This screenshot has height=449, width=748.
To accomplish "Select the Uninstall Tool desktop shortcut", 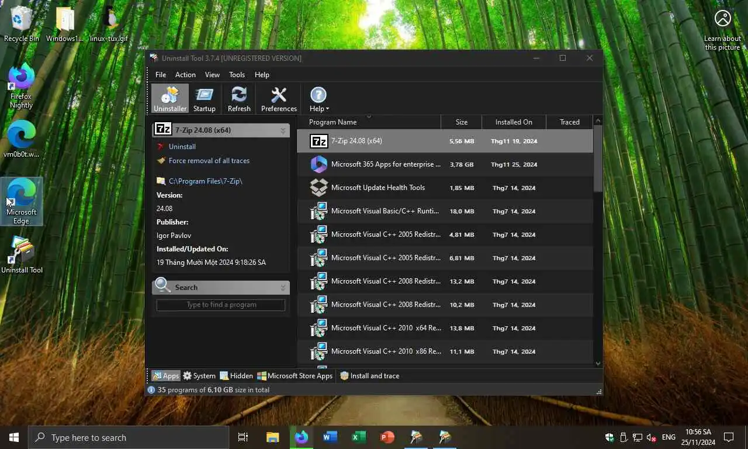I will pyautogui.click(x=22, y=255).
